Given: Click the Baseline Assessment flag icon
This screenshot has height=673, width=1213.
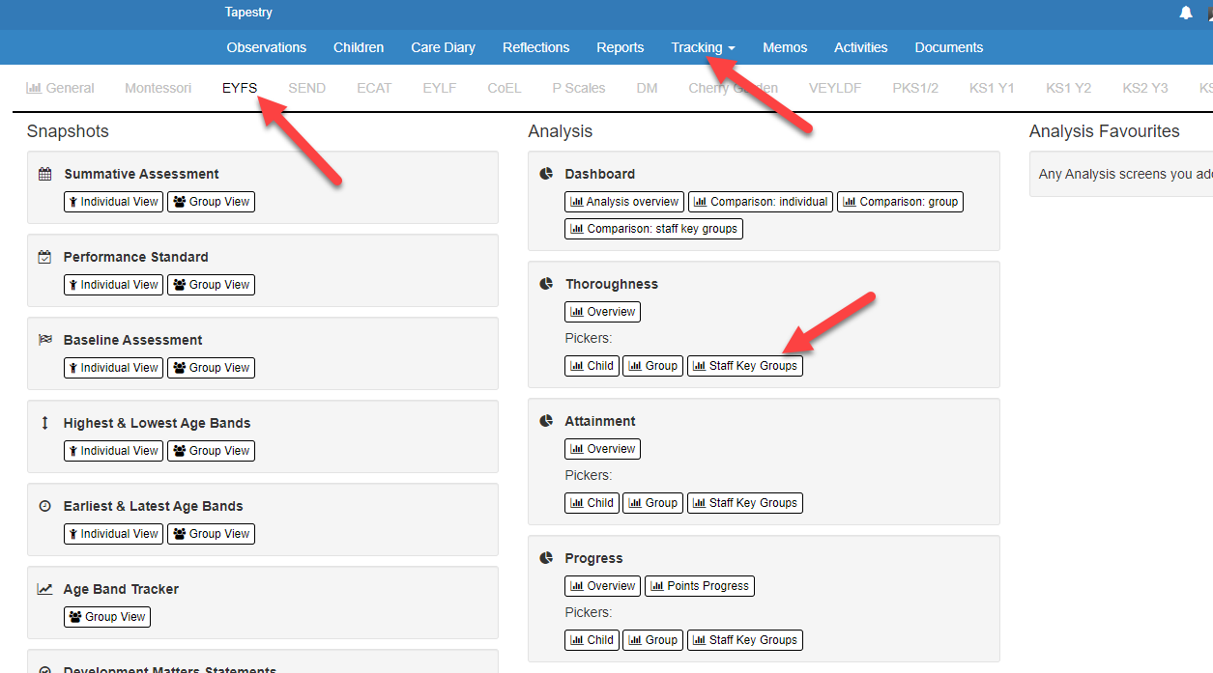Looking at the screenshot, I should [x=44, y=340].
